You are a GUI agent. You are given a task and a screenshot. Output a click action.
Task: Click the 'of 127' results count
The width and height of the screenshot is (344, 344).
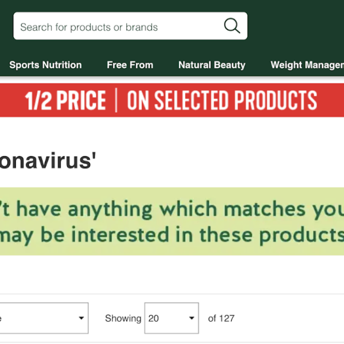[221, 318]
